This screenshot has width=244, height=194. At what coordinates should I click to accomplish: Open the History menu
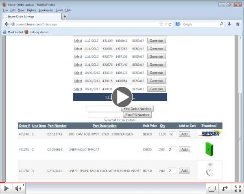coord(31,10)
